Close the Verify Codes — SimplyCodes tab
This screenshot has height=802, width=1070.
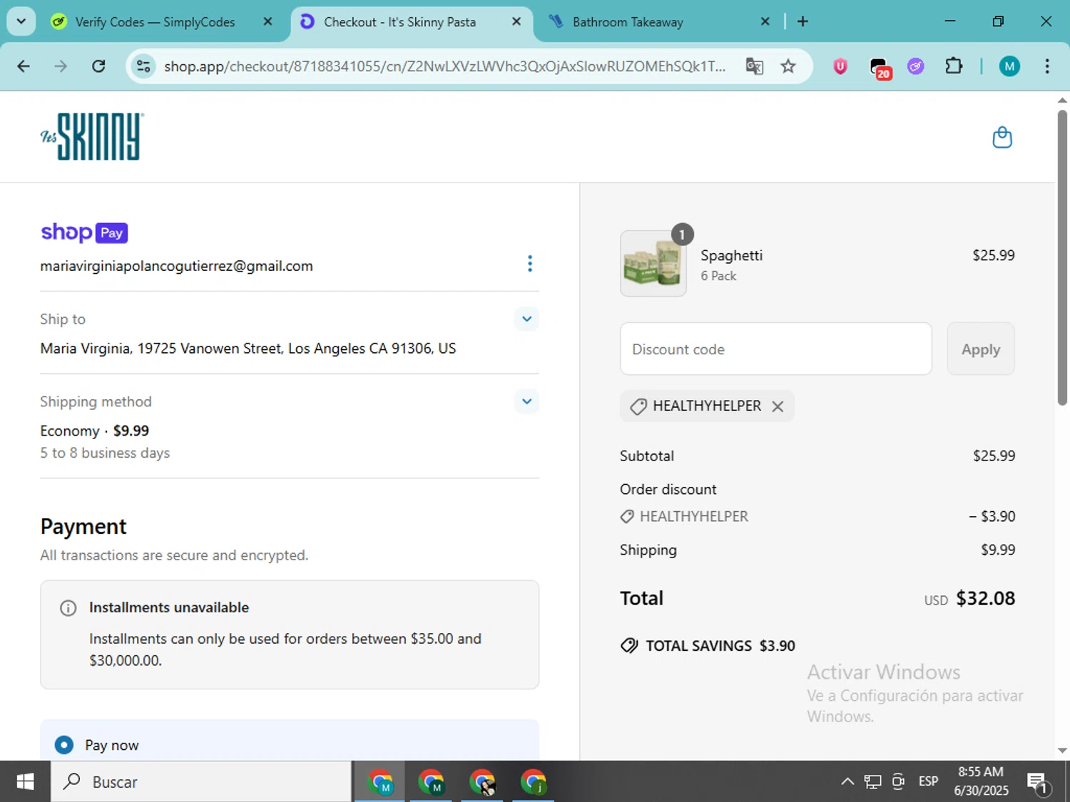click(x=267, y=21)
